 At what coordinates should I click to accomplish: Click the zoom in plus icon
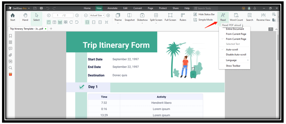(108, 15)
